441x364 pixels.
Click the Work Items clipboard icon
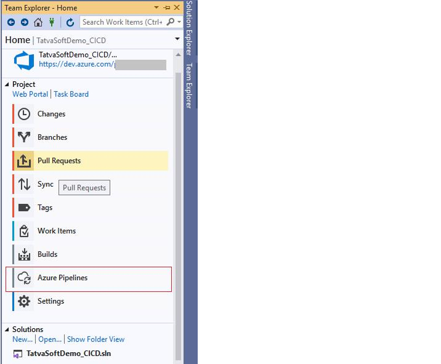click(x=24, y=231)
